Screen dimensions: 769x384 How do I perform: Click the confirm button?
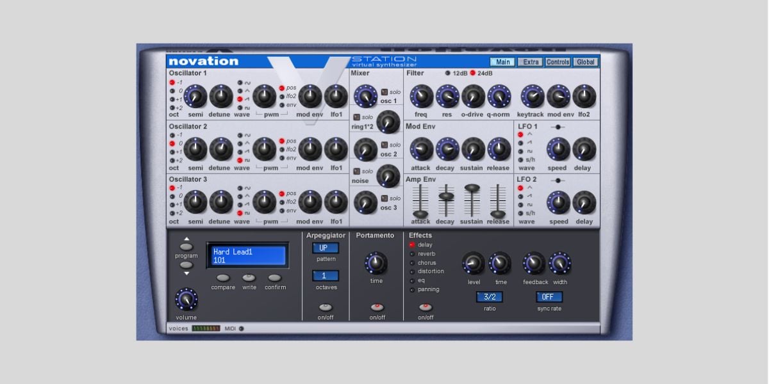274,278
